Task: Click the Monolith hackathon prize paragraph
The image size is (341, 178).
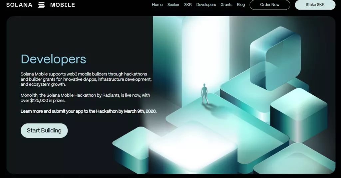Action: pos(85,98)
